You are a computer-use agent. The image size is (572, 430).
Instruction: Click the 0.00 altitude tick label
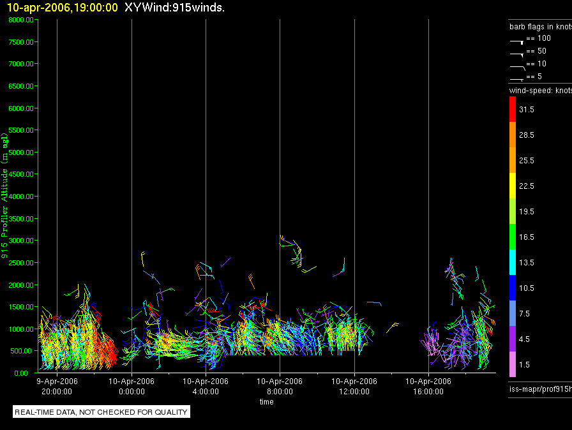21,373
